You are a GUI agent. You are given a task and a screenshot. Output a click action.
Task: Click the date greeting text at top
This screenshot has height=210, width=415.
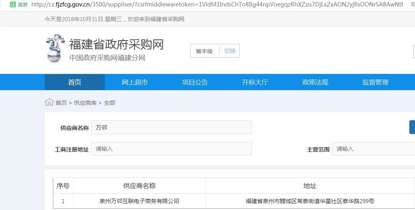pyautogui.click(x=114, y=19)
